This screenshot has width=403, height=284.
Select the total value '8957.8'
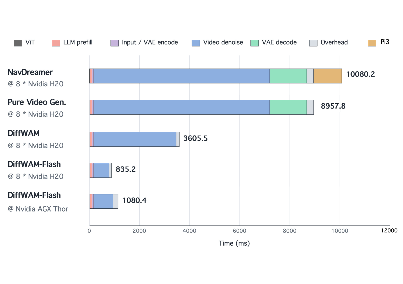click(x=333, y=106)
